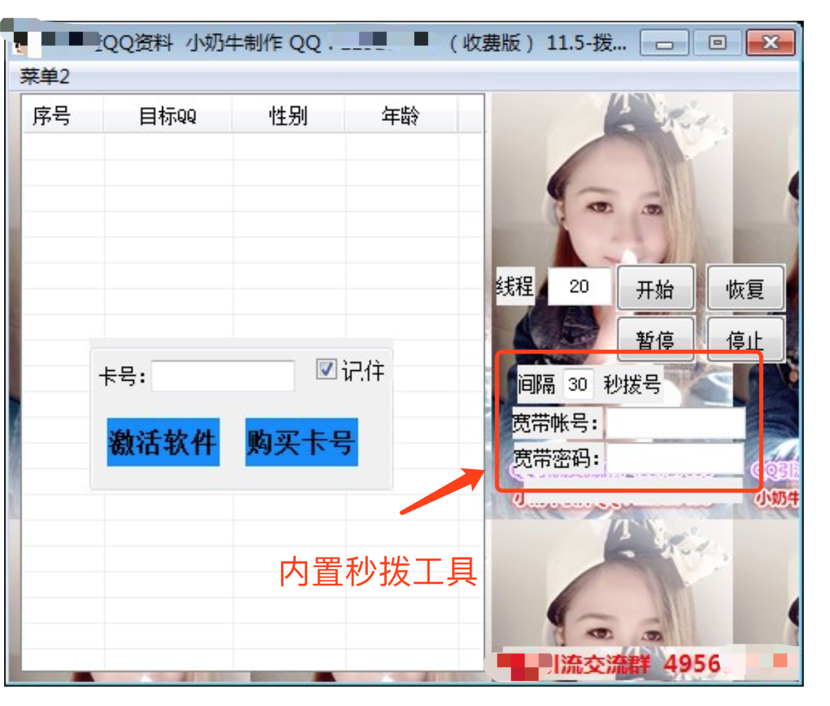830x706 pixels.
Task: Minimize the application window
Action: tap(664, 44)
